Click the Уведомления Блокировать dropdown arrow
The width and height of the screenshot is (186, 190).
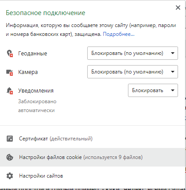click(173, 90)
